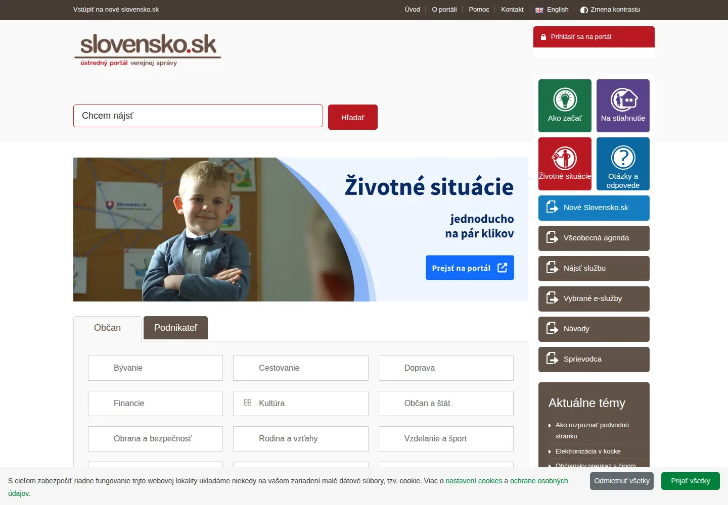This screenshot has width=728, height=505.
Task: Click Vstúpiť na nové slovensko.sk link
Action: pos(116,10)
